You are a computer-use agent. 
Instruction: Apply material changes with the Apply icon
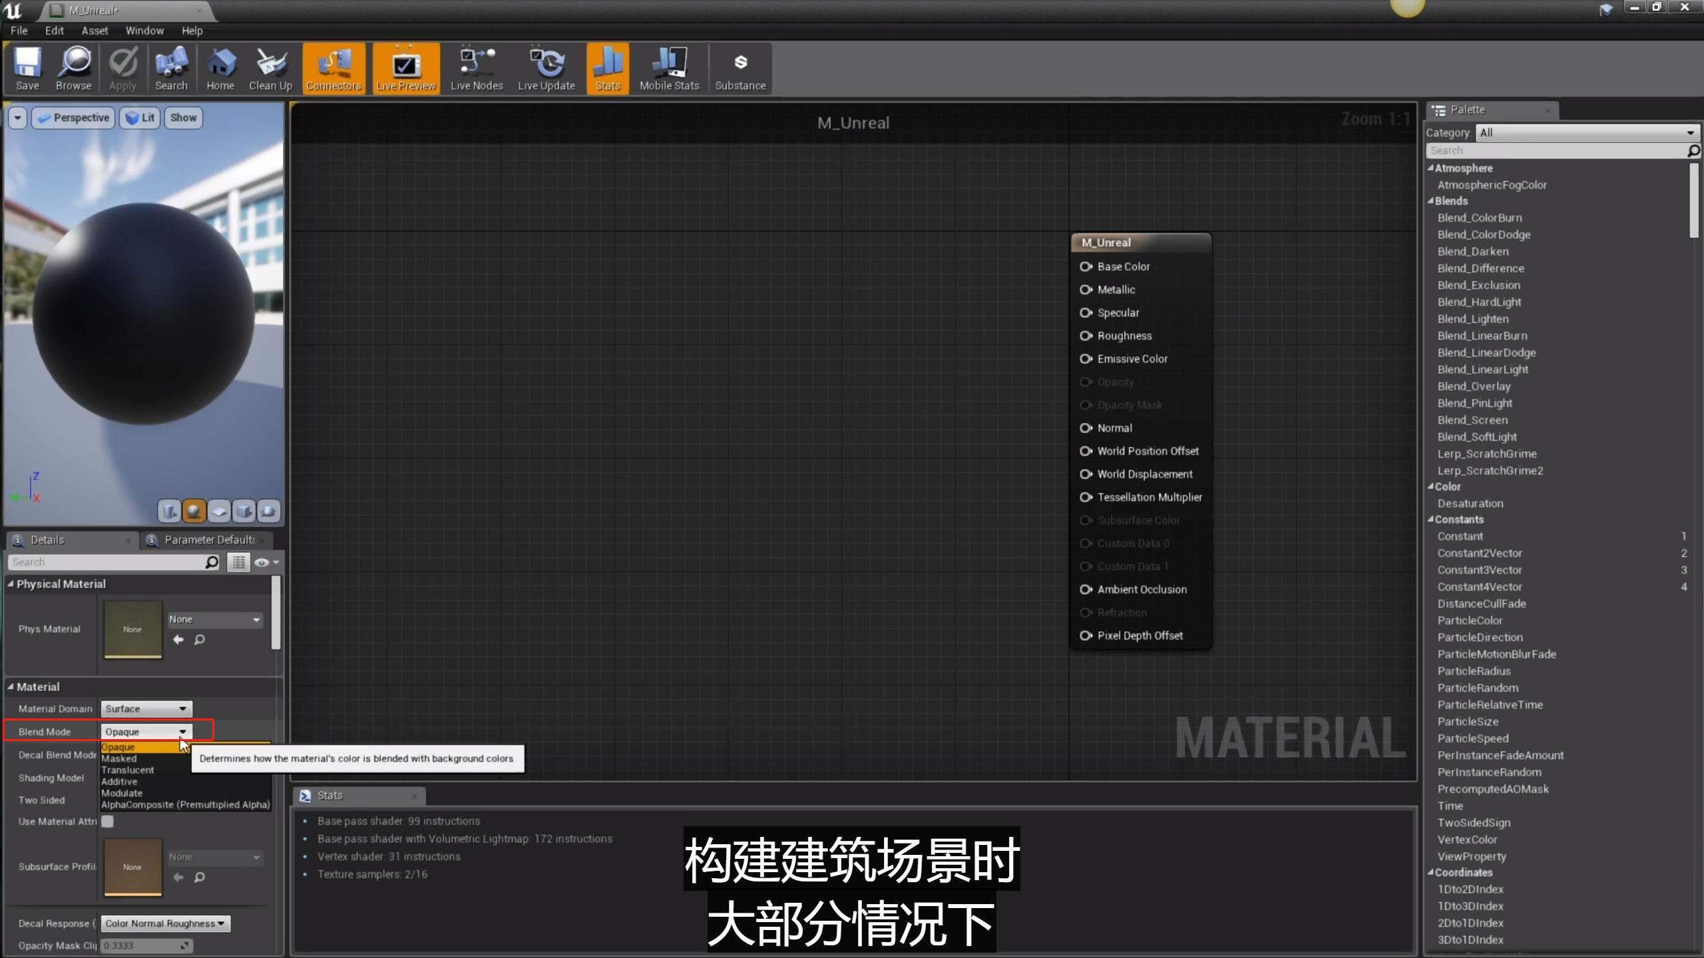point(122,67)
